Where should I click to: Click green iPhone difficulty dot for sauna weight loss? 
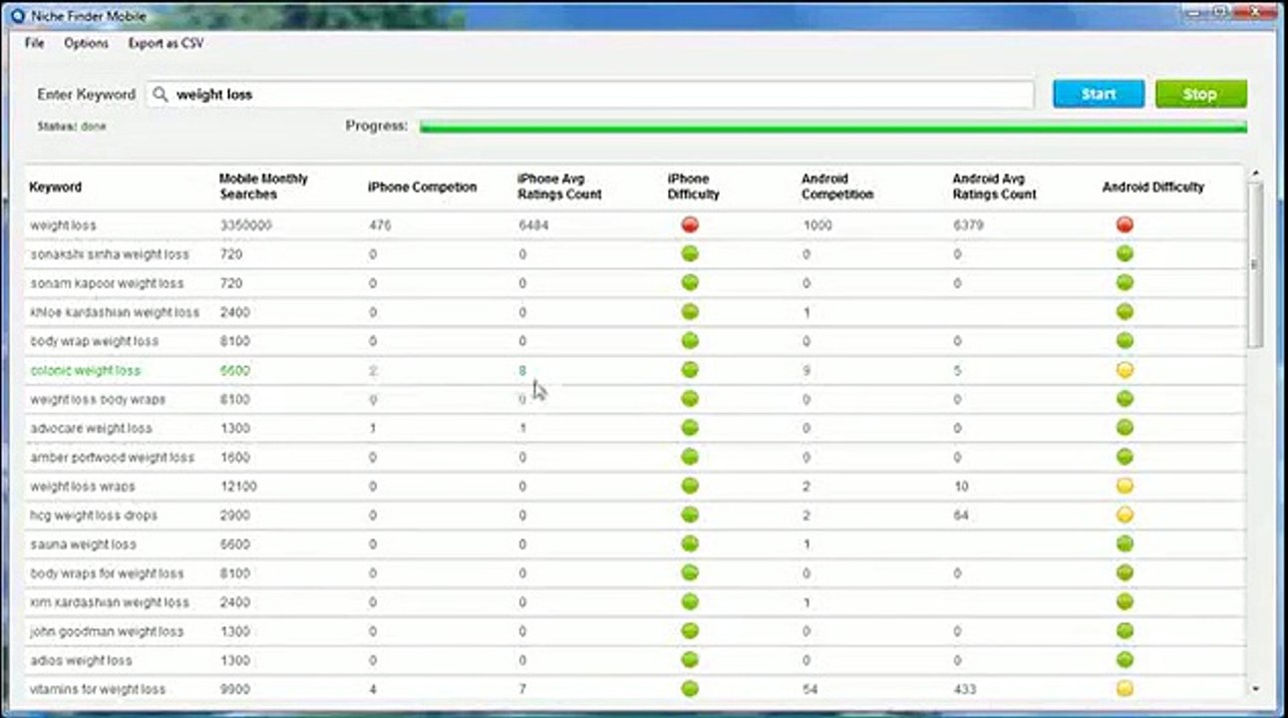point(690,544)
